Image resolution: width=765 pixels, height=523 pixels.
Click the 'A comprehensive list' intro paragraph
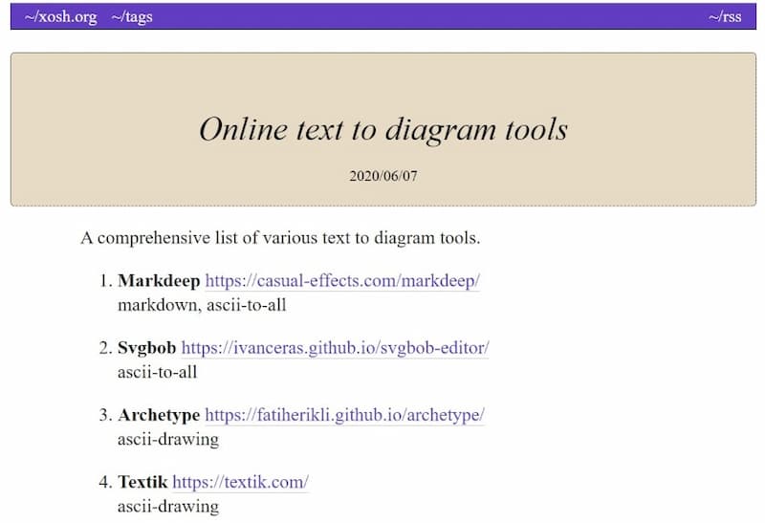coord(279,237)
